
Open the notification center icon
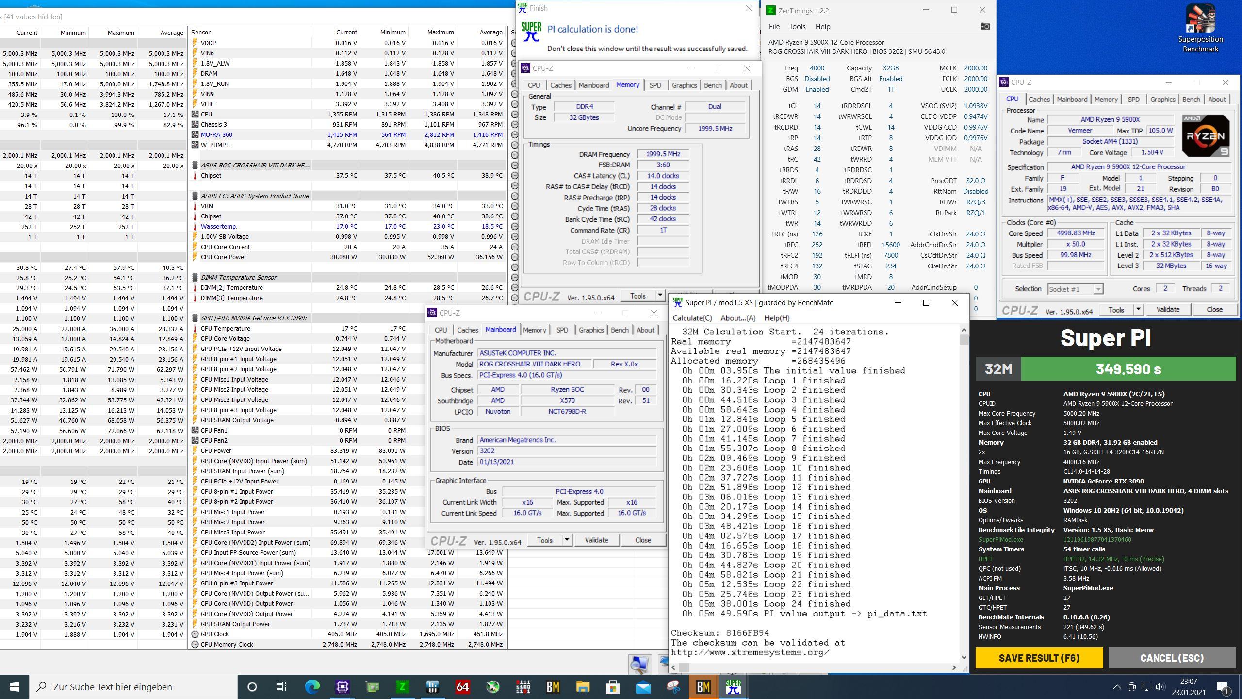click(x=1223, y=687)
